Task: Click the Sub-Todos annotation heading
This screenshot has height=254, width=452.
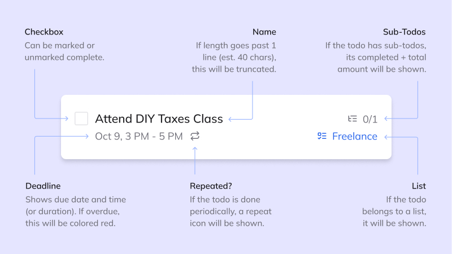Action: click(405, 32)
